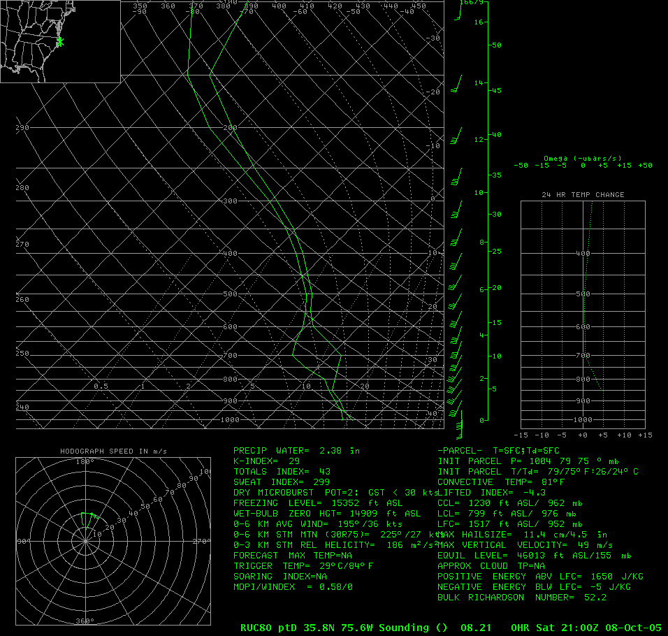The image size is (668, 636).
Task: Click LFC= 1517 ft ASL line
Action: click(x=510, y=524)
